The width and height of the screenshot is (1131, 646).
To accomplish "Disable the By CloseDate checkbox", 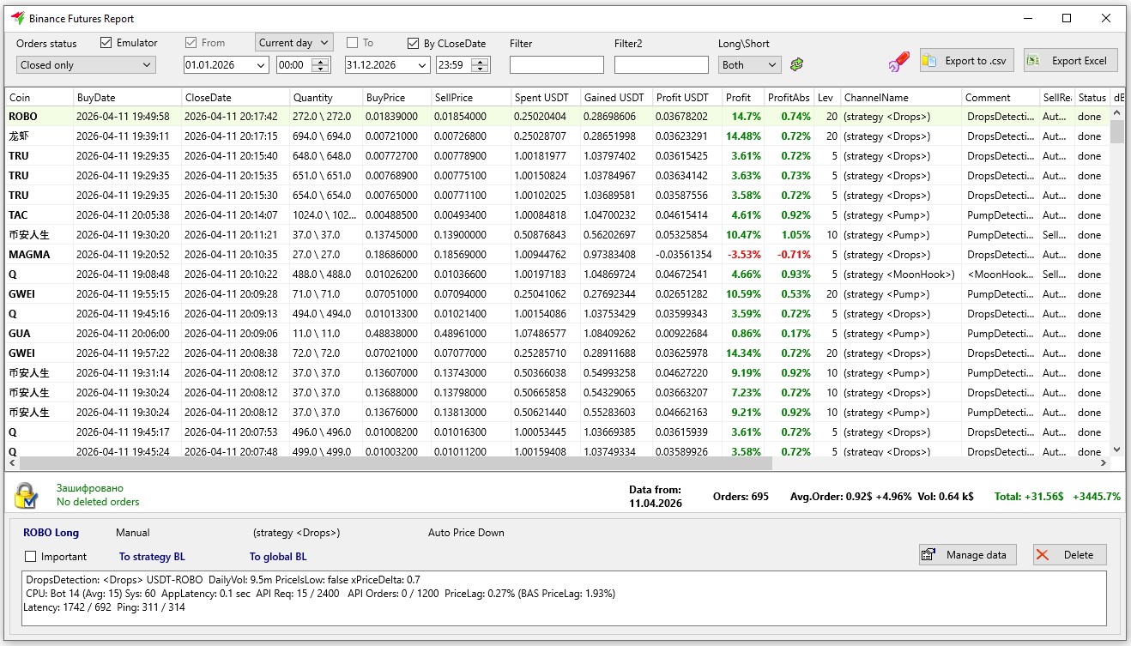I will click(x=414, y=43).
